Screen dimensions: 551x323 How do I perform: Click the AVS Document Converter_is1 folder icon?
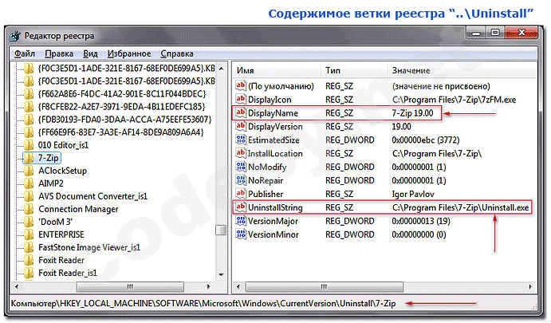tap(29, 196)
